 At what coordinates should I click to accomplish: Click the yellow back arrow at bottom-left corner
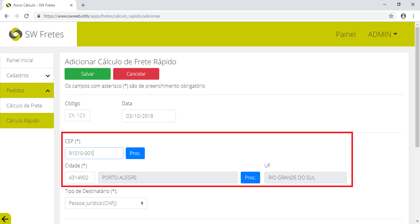pos(5,219)
